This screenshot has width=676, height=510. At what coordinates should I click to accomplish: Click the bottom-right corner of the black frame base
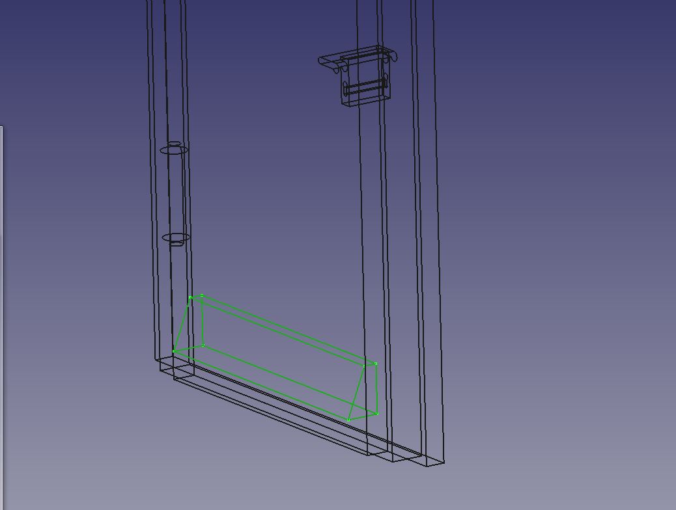tap(444, 463)
